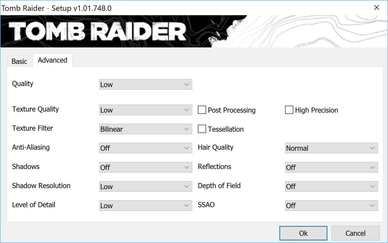Viewport: 388px width, 243px height.
Task: Open the Level of Detail dropdown
Action: pyautogui.click(x=145, y=206)
